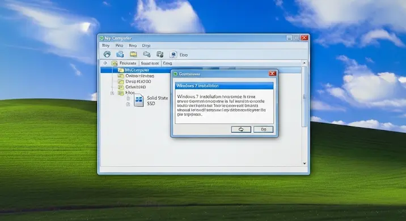Click the yellow folder toolbar icon
This screenshot has height=221, width=406.
click(x=133, y=54)
